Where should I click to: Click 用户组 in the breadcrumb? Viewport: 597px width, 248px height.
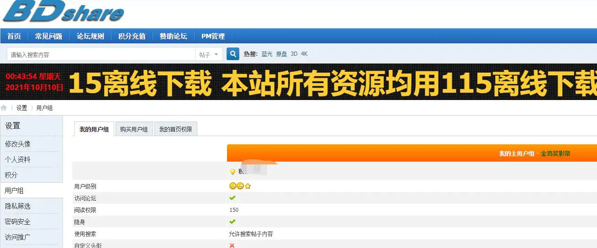click(x=45, y=108)
